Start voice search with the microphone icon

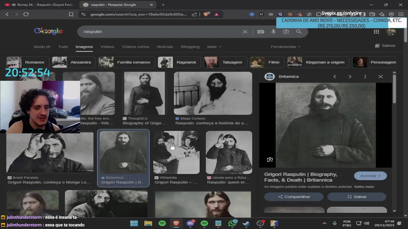point(273,32)
